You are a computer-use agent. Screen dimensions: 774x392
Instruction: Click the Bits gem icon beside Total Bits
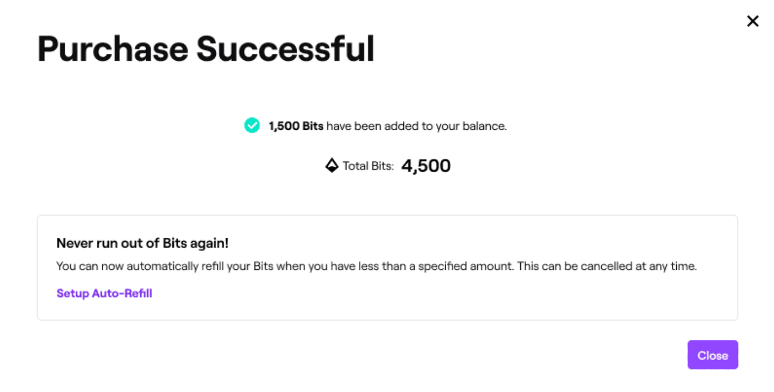(x=332, y=166)
